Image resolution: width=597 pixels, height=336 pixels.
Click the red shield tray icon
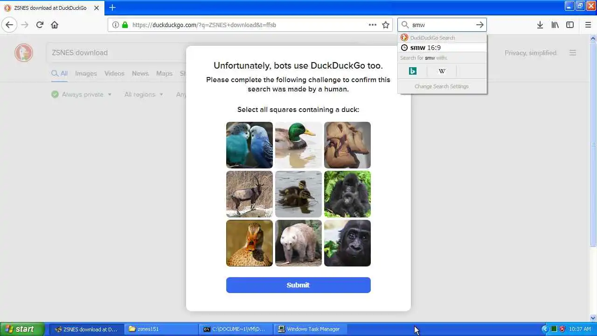[562, 329]
